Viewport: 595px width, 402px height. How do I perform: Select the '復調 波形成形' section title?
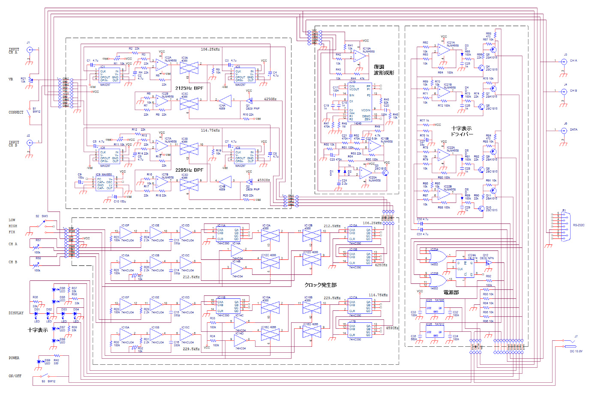coord(384,70)
